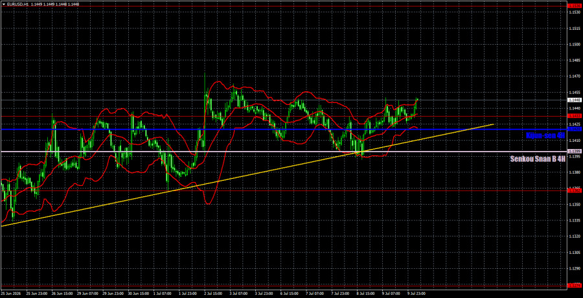Click the 1.1433 red level tag
The width and height of the screenshot is (583, 298).
(x=575, y=116)
